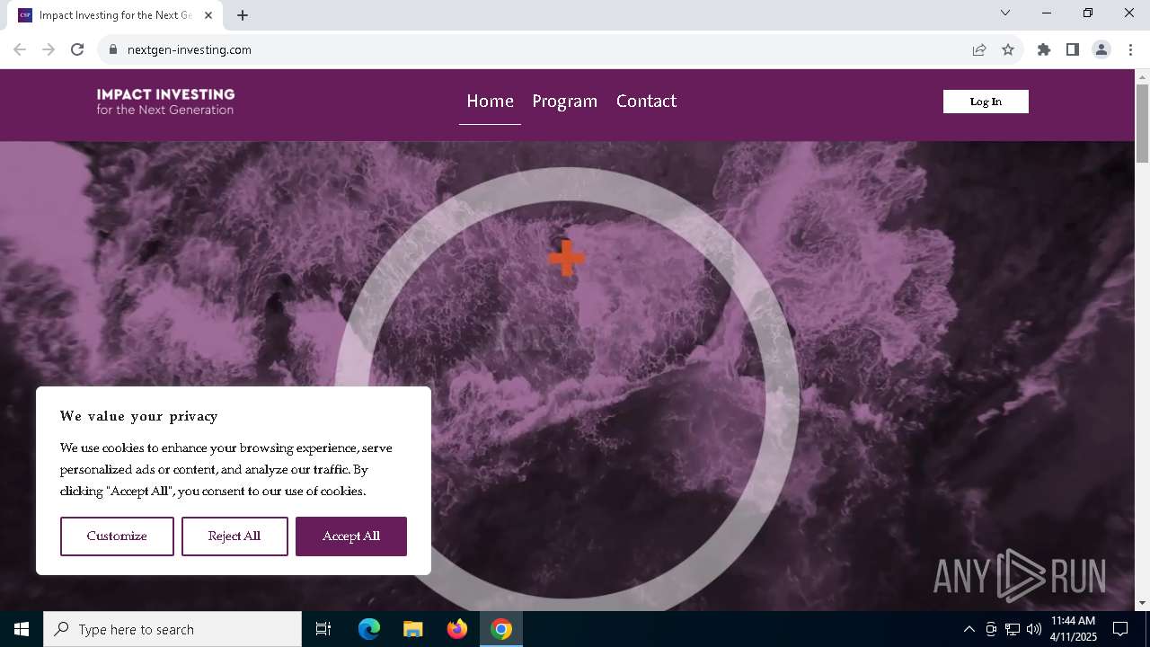The height and width of the screenshot is (647, 1150).
Task: Launch Firefox from the taskbar
Action: 457,629
